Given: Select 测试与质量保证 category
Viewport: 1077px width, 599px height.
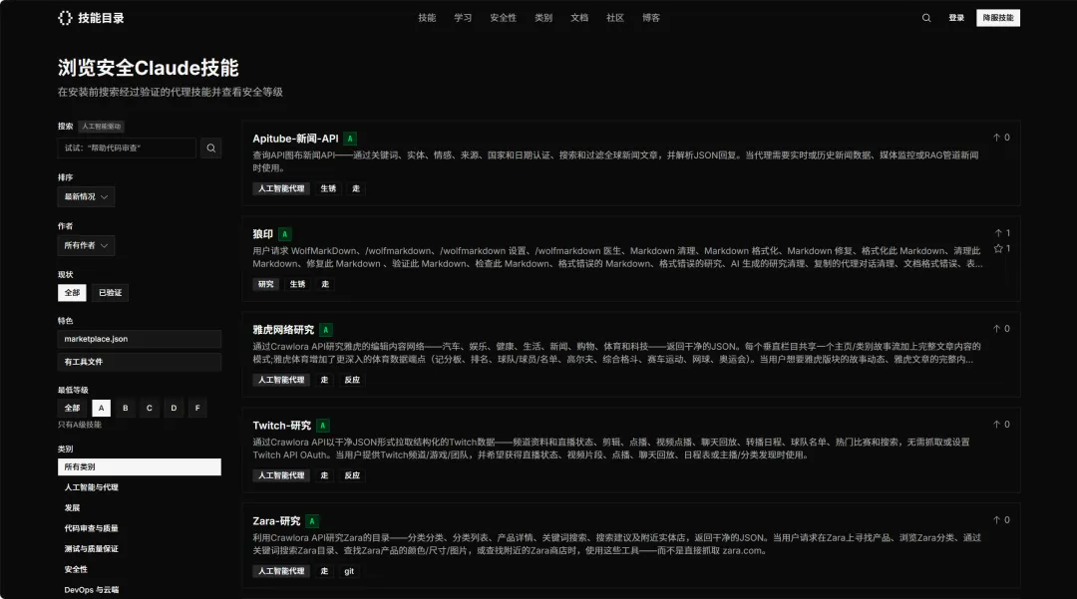Looking at the screenshot, I should click(140, 549).
